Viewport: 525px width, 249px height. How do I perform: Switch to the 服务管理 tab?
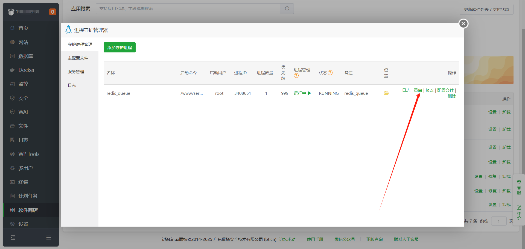[x=76, y=72]
